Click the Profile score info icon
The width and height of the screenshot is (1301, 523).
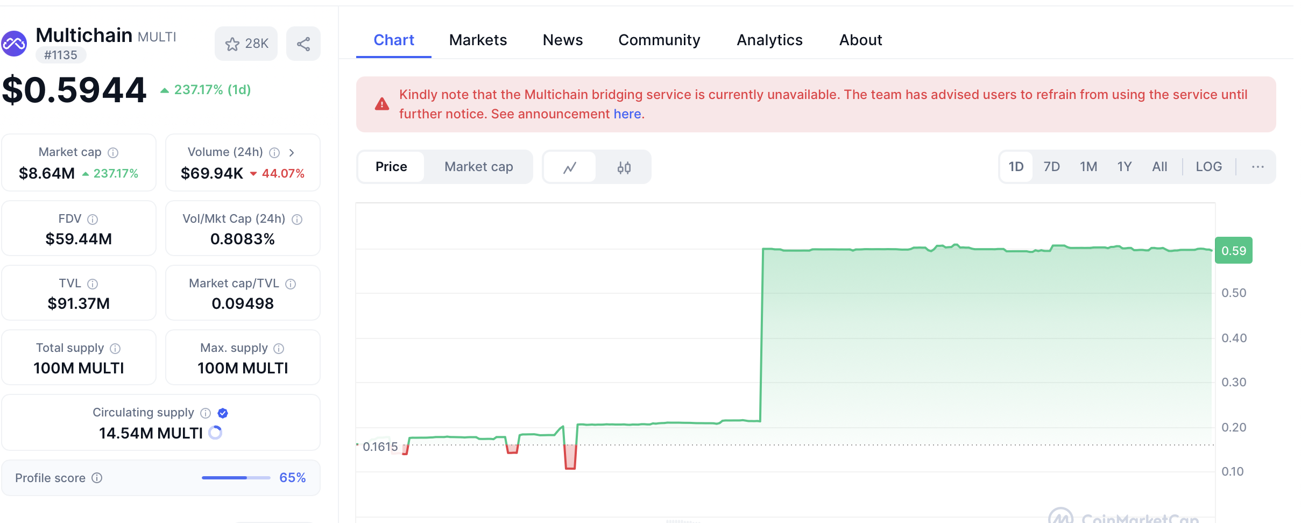pyautogui.click(x=97, y=478)
